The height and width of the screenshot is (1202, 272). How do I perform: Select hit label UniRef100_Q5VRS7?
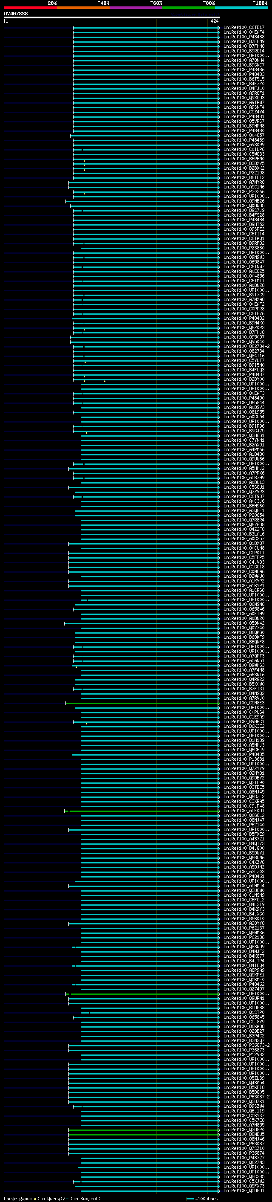pos(244,122)
